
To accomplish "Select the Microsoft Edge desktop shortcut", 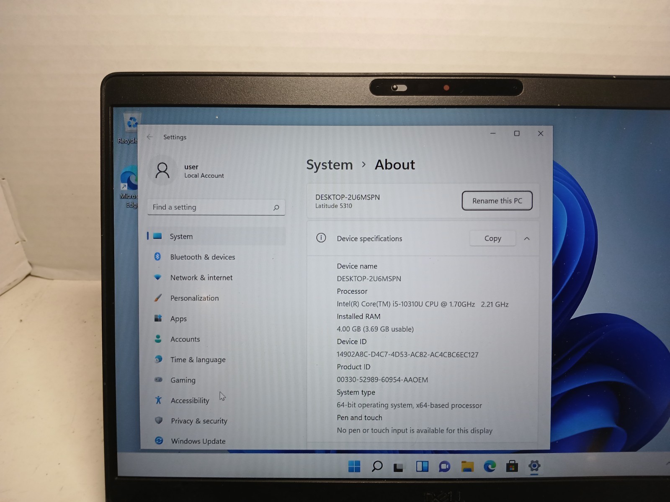I will pos(129,187).
